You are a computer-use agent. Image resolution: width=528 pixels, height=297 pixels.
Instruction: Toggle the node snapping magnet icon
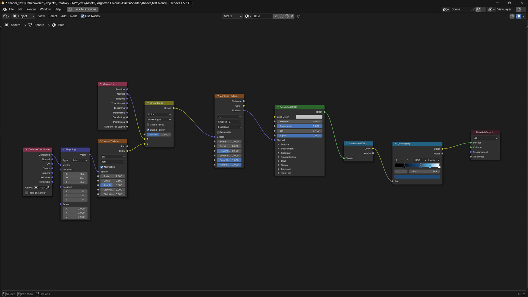pyautogui.click(x=512, y=16)
